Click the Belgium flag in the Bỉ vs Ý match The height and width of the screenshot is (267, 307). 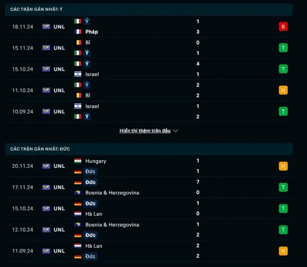[x=79, y=43]
